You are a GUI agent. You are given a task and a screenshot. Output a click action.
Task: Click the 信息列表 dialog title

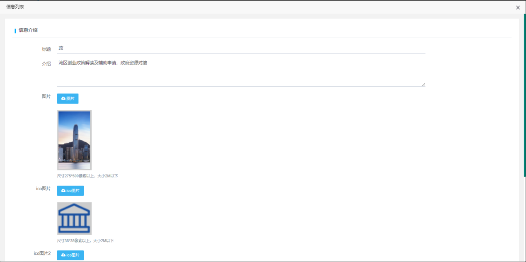pyautogui.click(x=15, y=7)
